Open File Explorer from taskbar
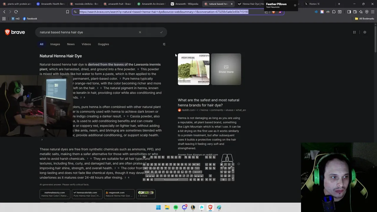The height and width of the screenshot is (212, 377). click(x=167, y=207)
